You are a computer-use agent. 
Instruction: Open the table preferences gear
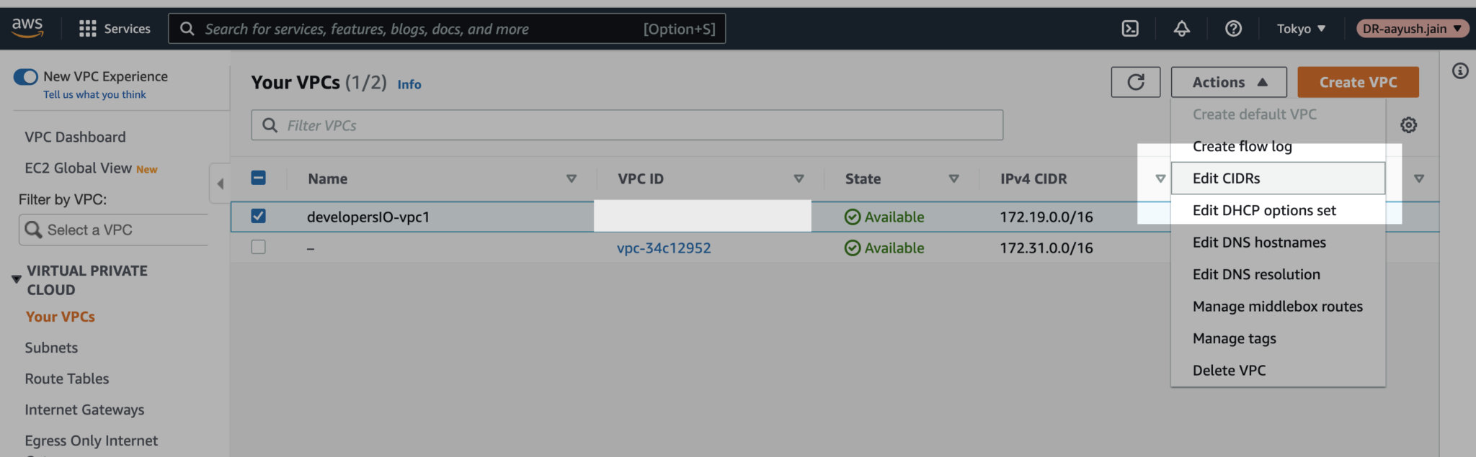[x=1408, y=124]
